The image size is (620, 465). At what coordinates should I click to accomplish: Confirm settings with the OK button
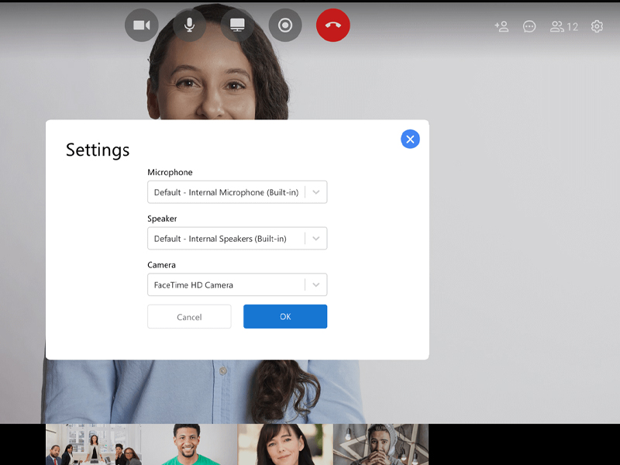[285, 316]
